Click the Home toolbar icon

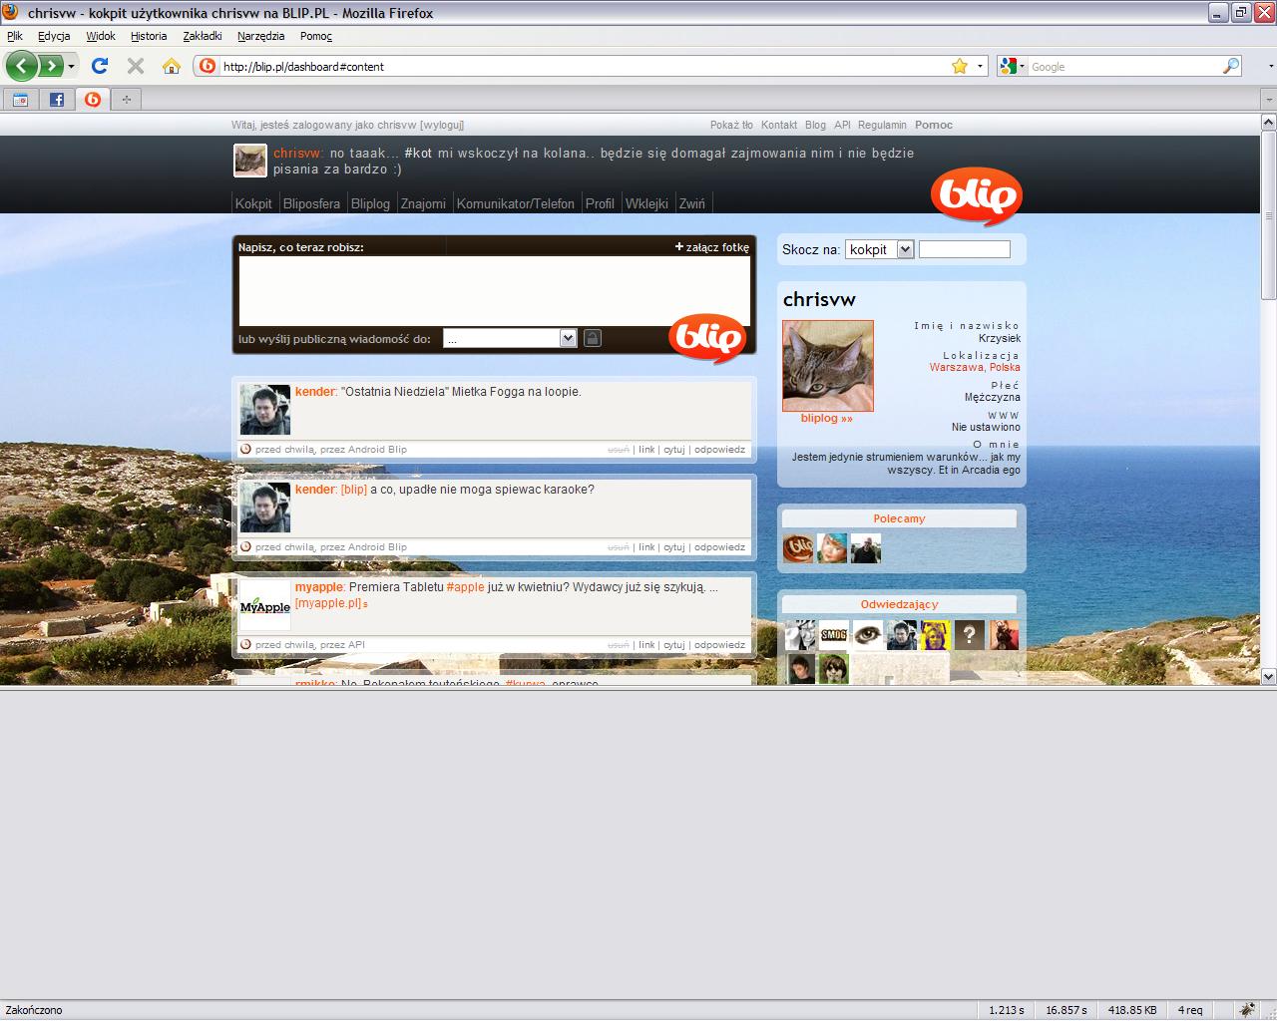pyautogui.click(x=172, y=66)
